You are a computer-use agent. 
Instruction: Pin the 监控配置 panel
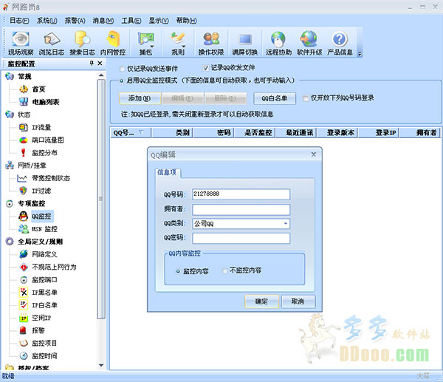click(92, 64)
